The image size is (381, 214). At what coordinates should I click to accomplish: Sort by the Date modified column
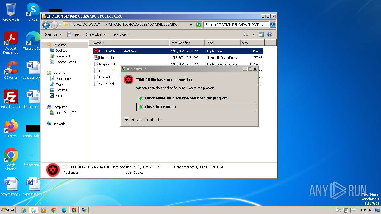click(187, 43)
